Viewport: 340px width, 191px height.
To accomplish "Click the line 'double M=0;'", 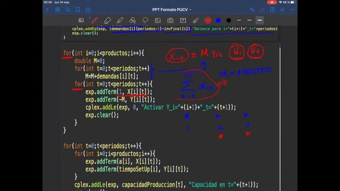I will click(x=89, y=61).
